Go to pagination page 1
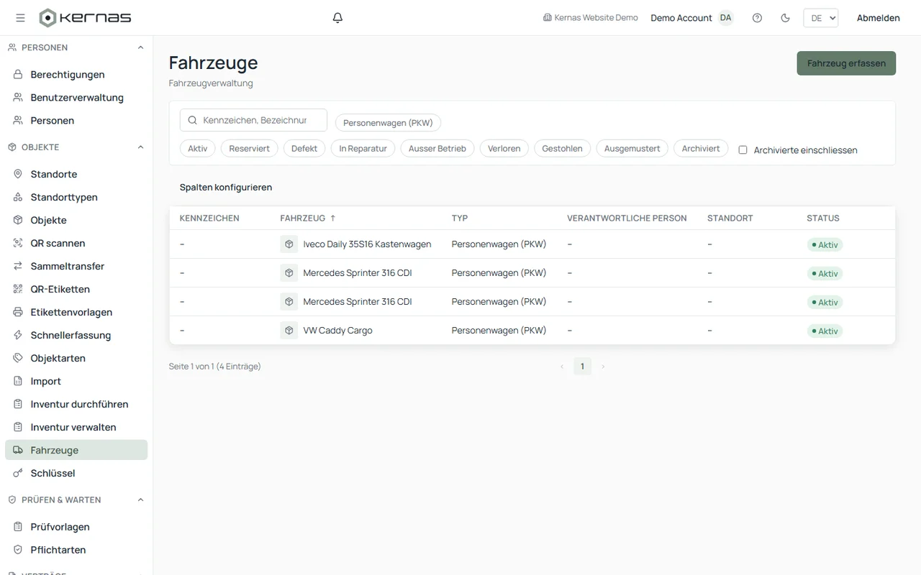 [x=582, y=367]
